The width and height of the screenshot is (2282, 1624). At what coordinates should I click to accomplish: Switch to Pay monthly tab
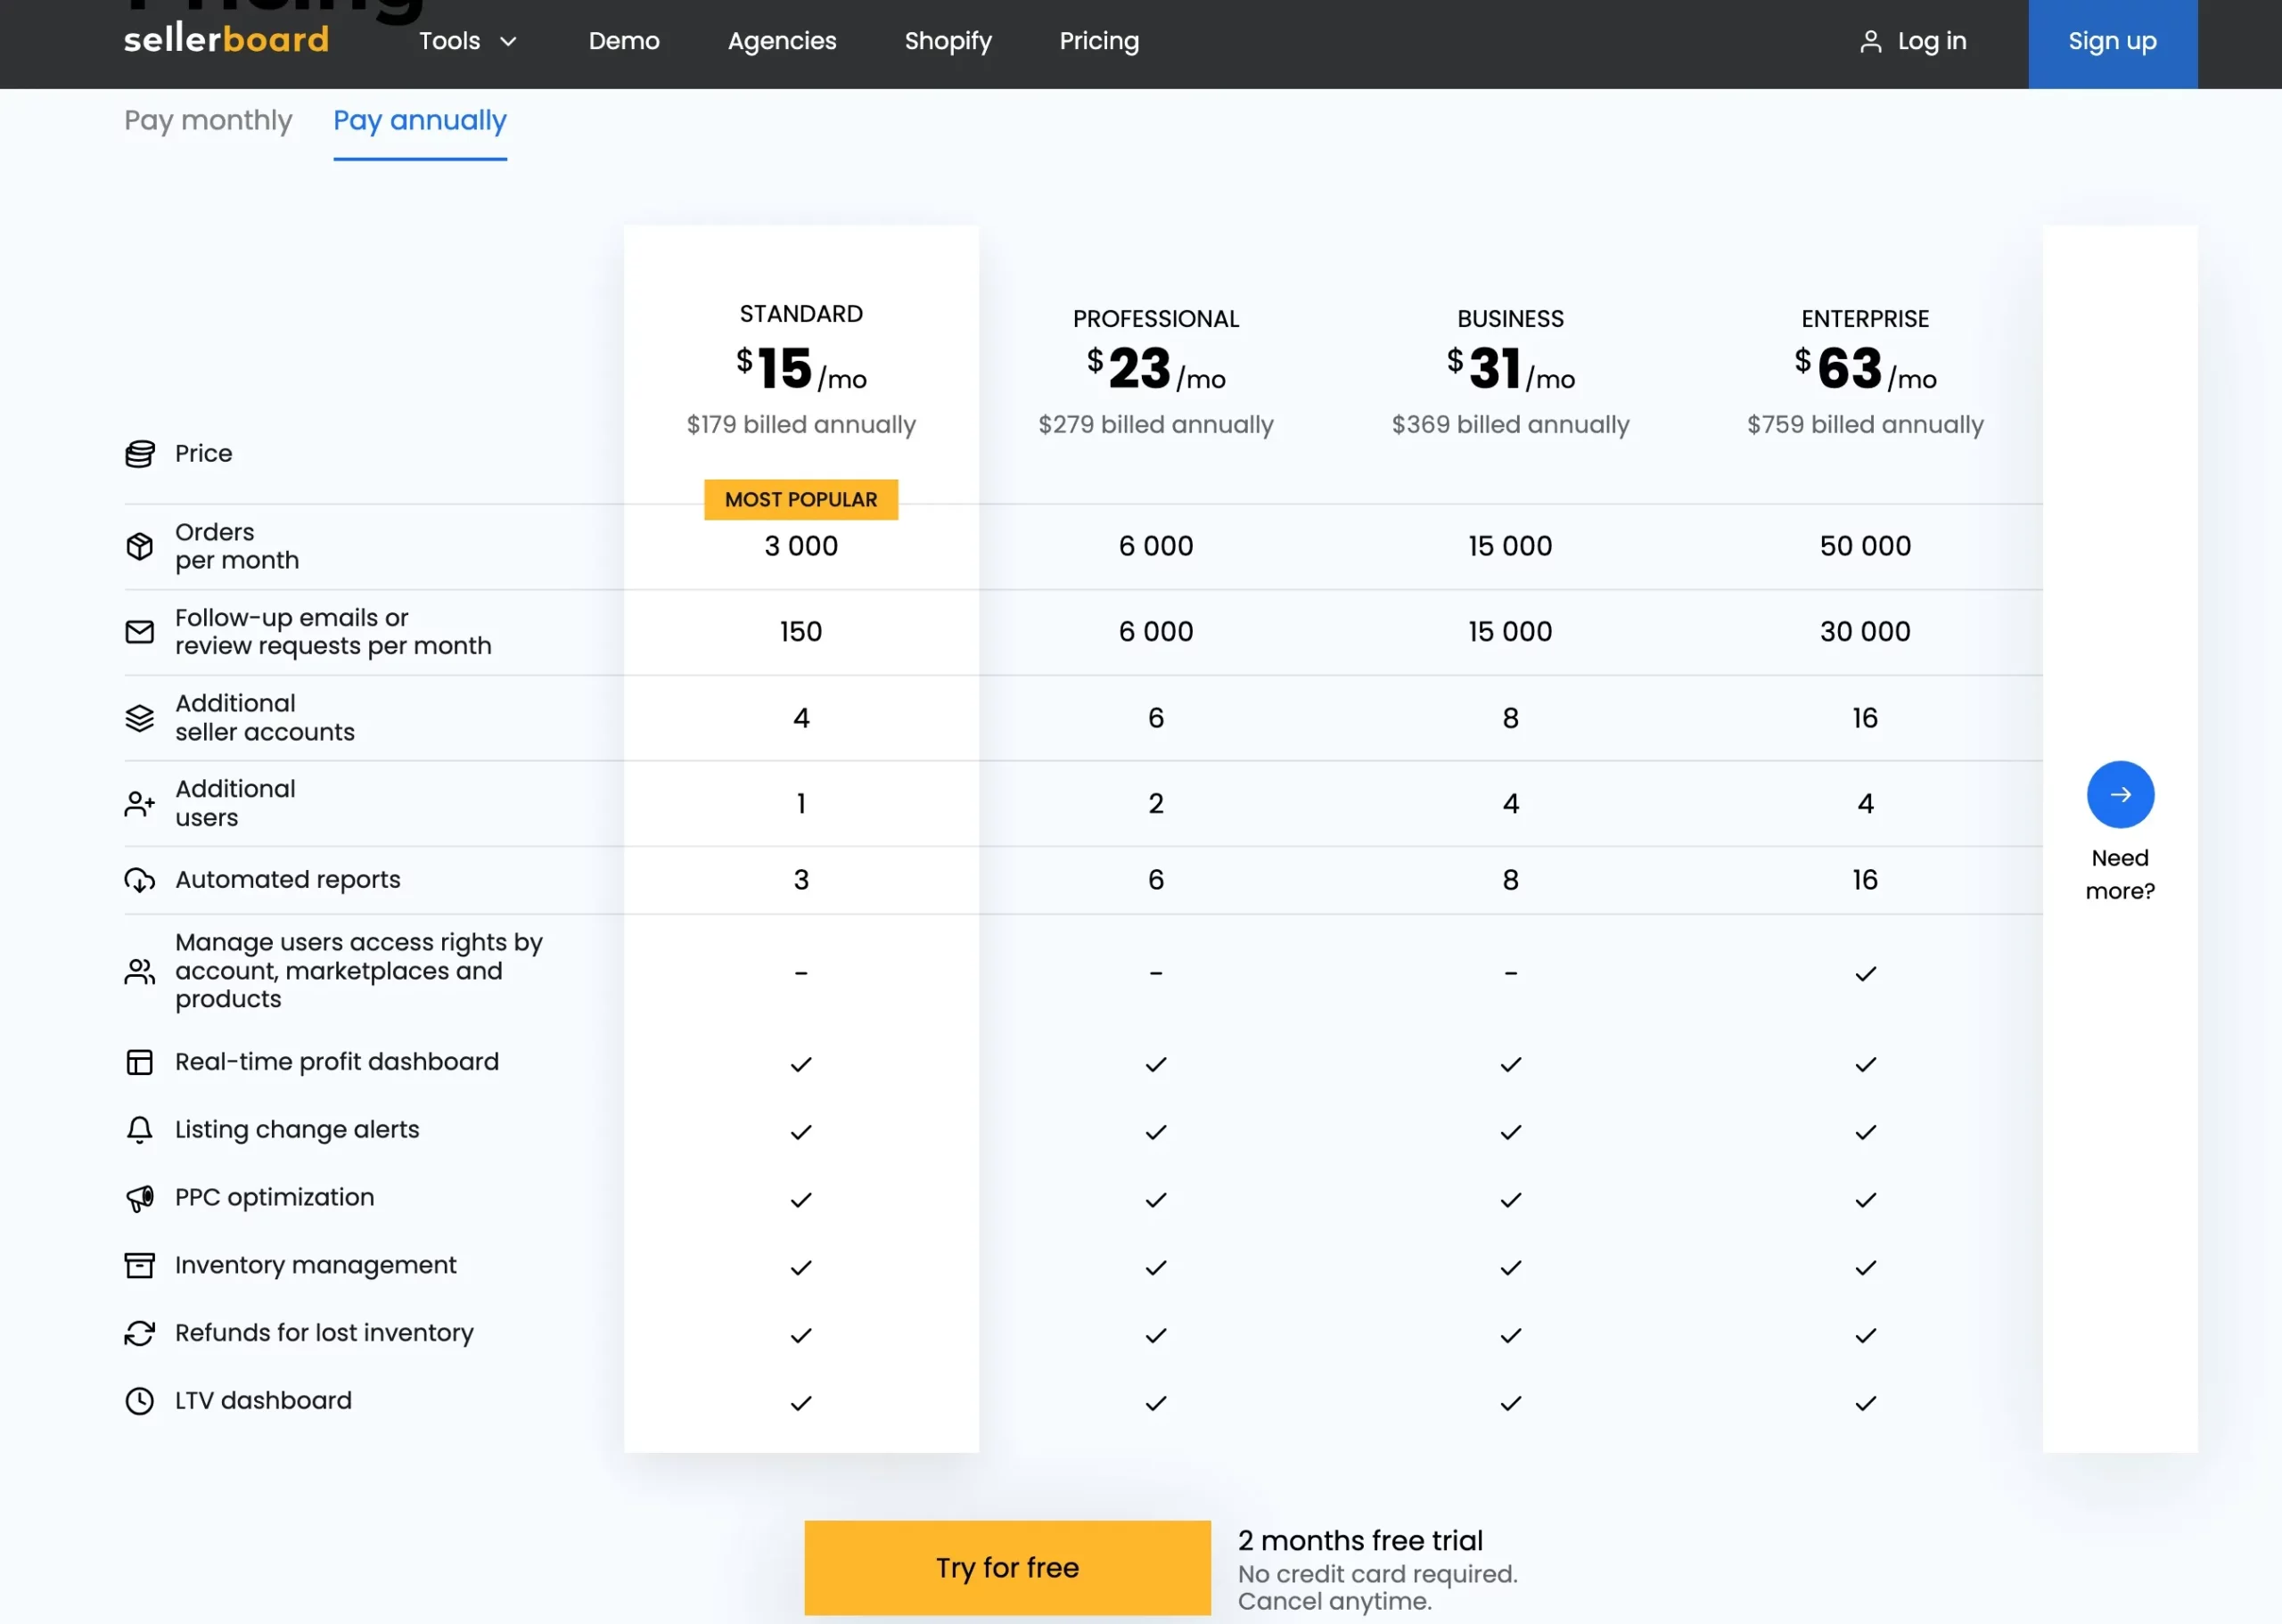click(208, 120)
